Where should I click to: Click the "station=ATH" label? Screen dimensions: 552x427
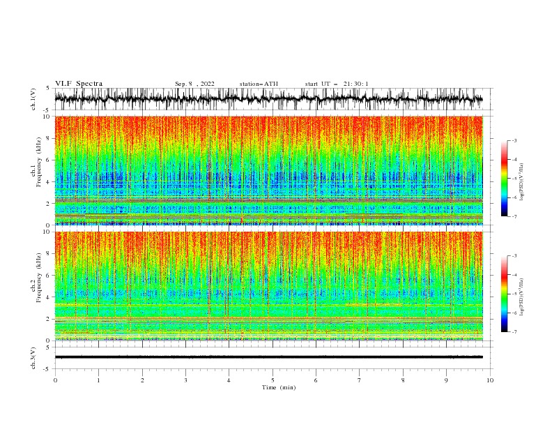pos(259,84)
